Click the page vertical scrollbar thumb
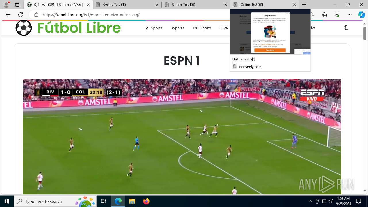This screenshot has height=207, width=368. pos(365,33)
